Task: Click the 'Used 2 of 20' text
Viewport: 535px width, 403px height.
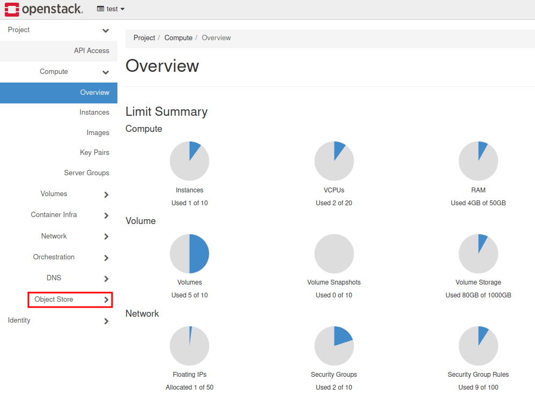Action: click(334, 203)
